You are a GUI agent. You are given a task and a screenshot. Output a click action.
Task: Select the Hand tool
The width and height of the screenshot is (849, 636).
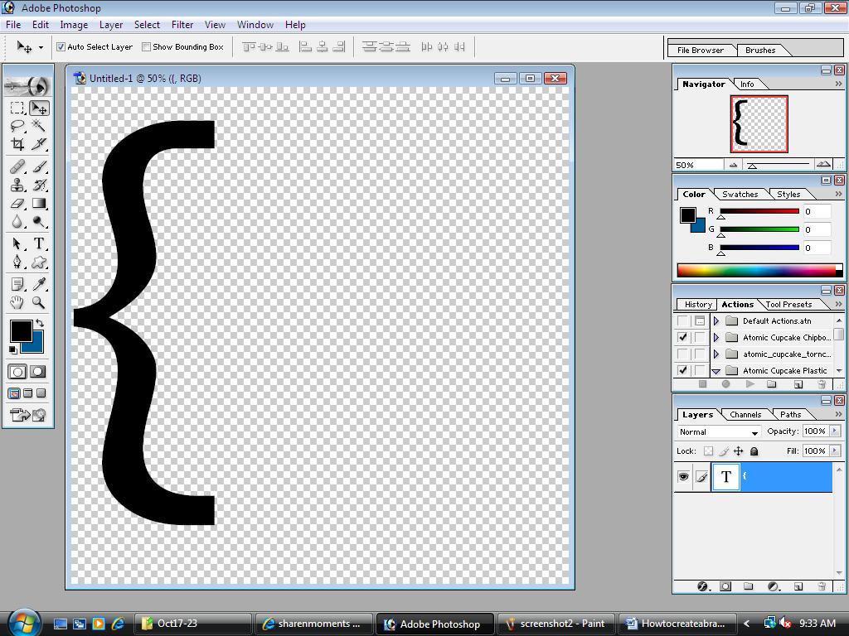click(17, 302)
